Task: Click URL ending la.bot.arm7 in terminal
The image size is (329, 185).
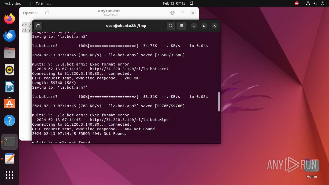Action: (129, 69)
